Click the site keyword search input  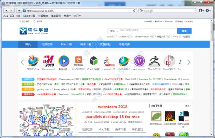point(148,31)
